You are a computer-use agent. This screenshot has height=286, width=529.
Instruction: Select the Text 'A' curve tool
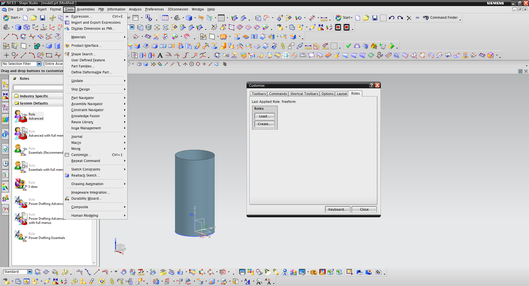pos(160,55)
